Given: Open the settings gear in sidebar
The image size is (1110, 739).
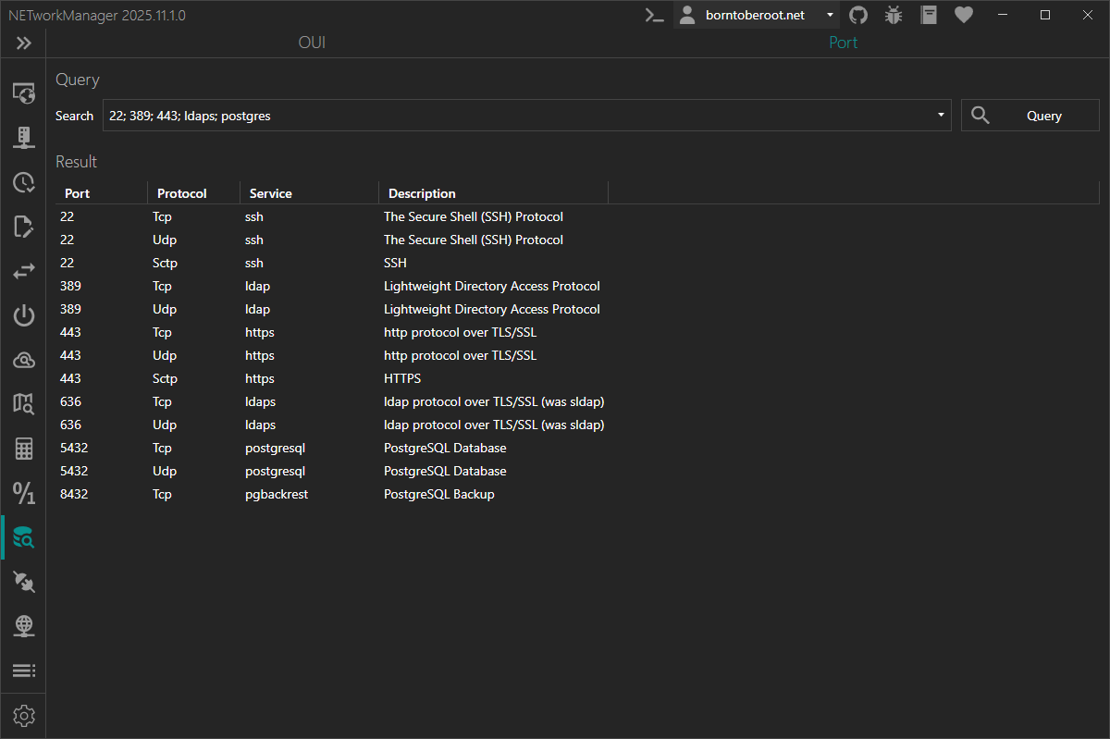Looking at the screenshot, I should click(24, 716).
